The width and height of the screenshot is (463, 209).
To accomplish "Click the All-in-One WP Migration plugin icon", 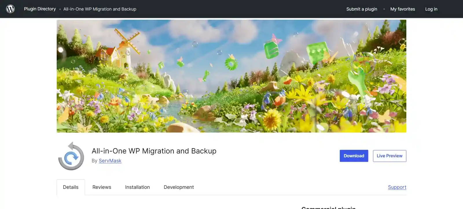I will [x=71, y=156].
